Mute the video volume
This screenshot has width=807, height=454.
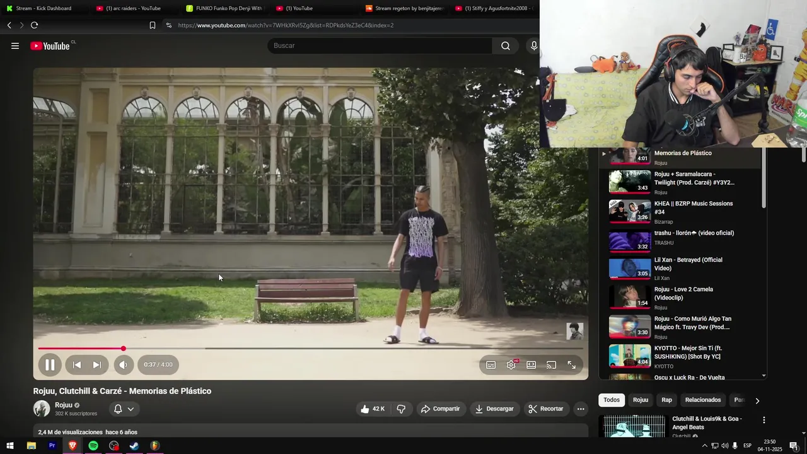(124, 364)
